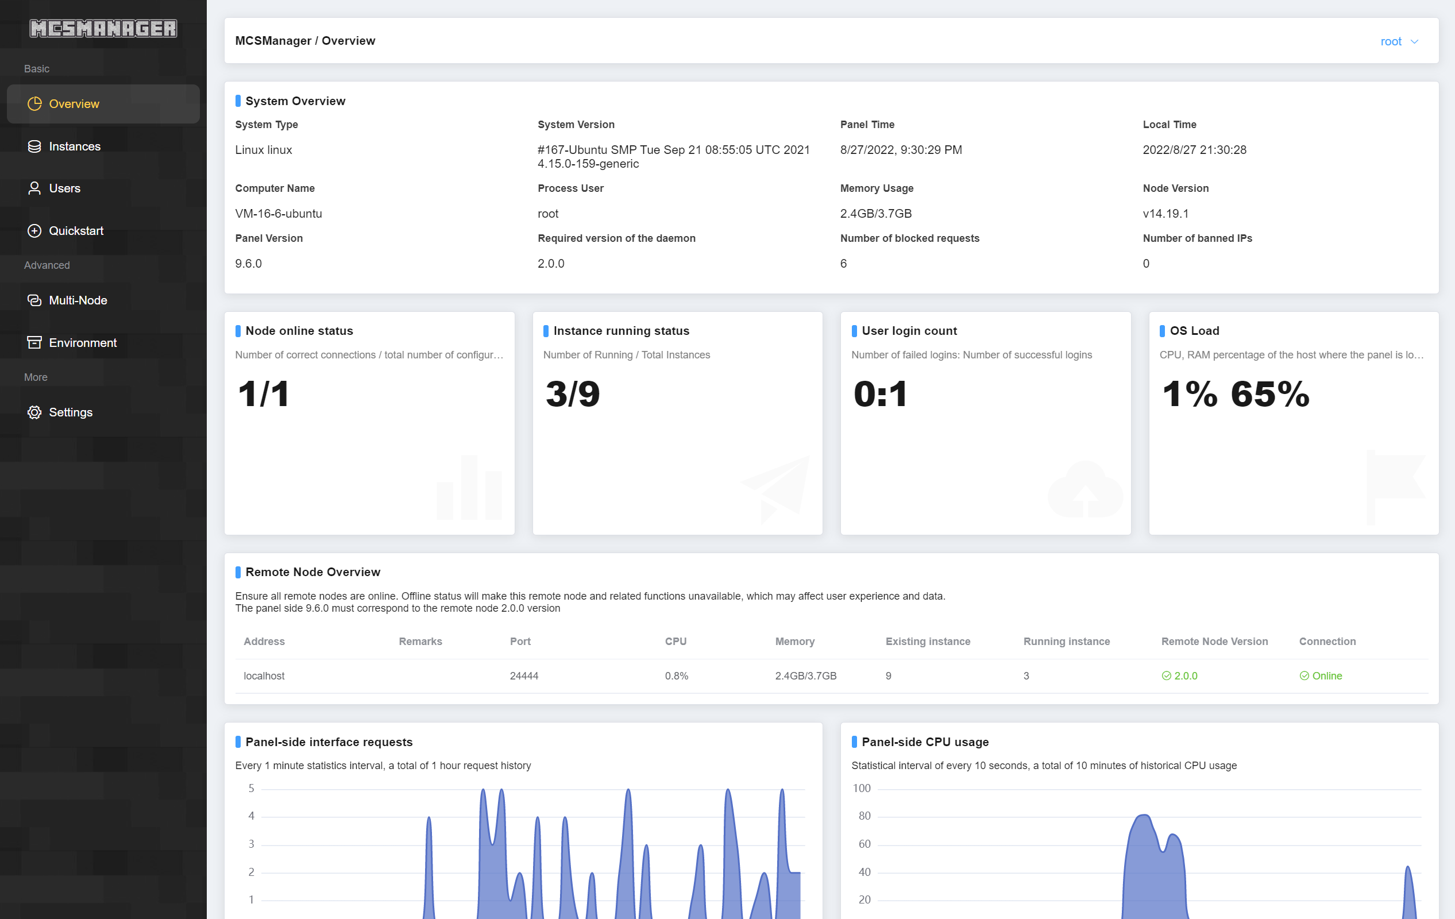The width and height of the screenshot is (1455, 919).
Task: Click the CPU value 0.8%
Action: coord(676,675)
